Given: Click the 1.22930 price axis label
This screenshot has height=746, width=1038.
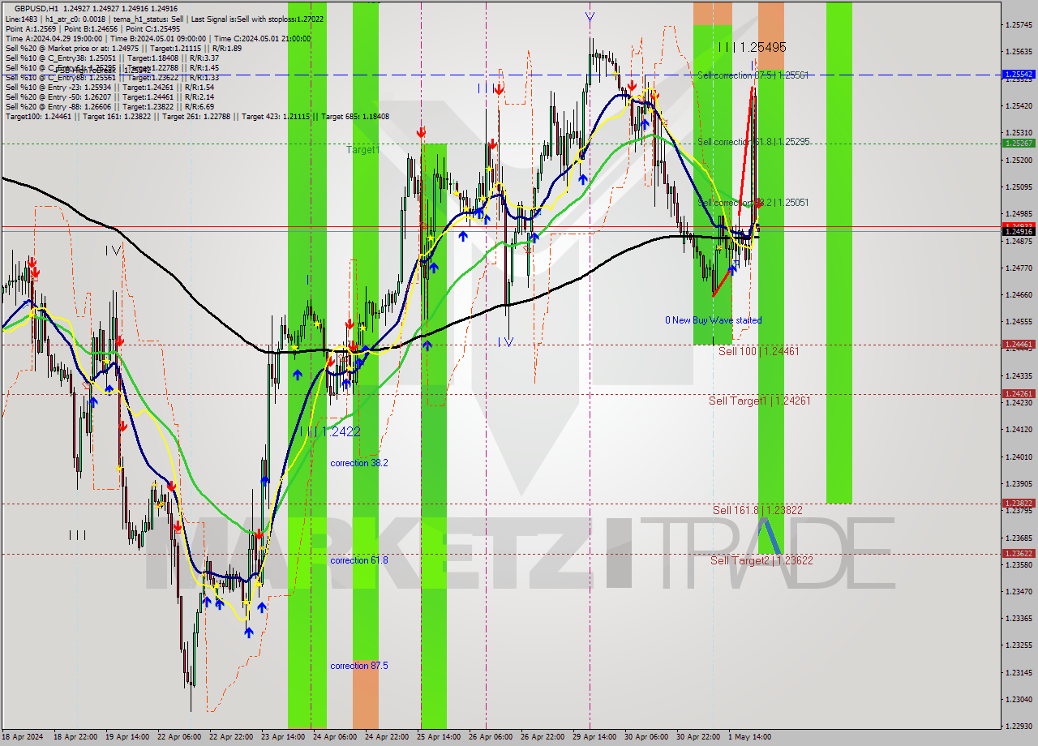Looking at the screenshot, I should coord(1019,727).
